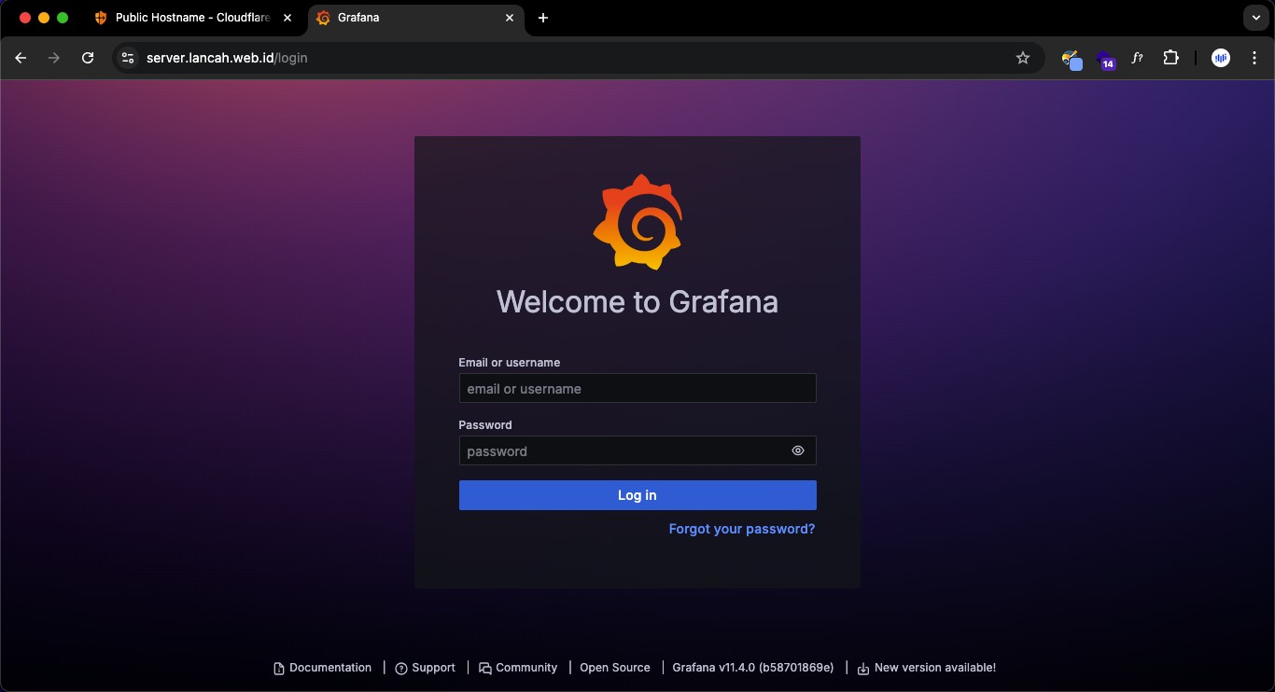1275x692 pixels.
Task: Open the New version available link
Action: pyautogui.click(x=933, y=668)
